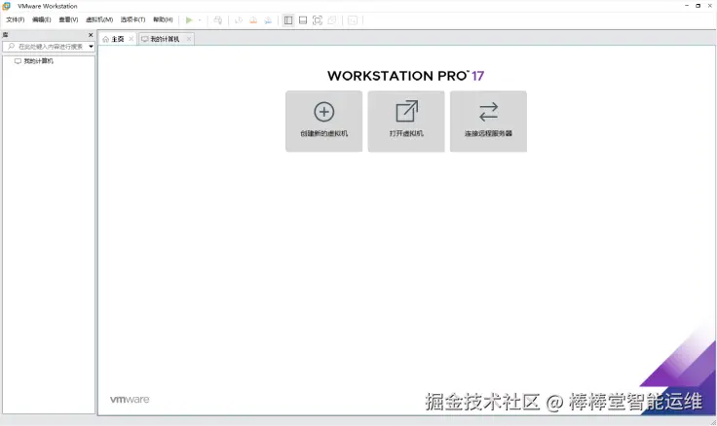
Task: Click the full screen mode icon
Action: tap(318, 20)
